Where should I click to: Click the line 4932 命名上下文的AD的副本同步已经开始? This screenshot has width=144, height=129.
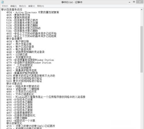point(31,34)
